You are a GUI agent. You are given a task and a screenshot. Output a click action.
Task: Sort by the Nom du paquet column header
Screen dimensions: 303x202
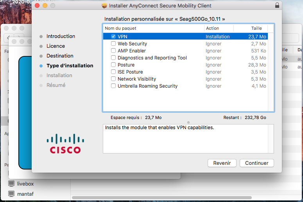(153, 28)
